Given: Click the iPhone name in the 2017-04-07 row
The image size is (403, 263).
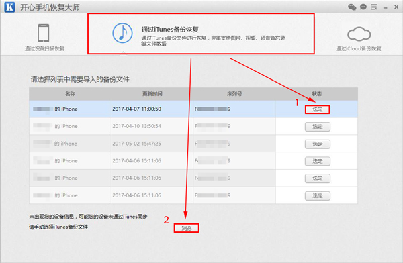Looking at the screenshot, I should pyautogui.click(x=55, y=109).
